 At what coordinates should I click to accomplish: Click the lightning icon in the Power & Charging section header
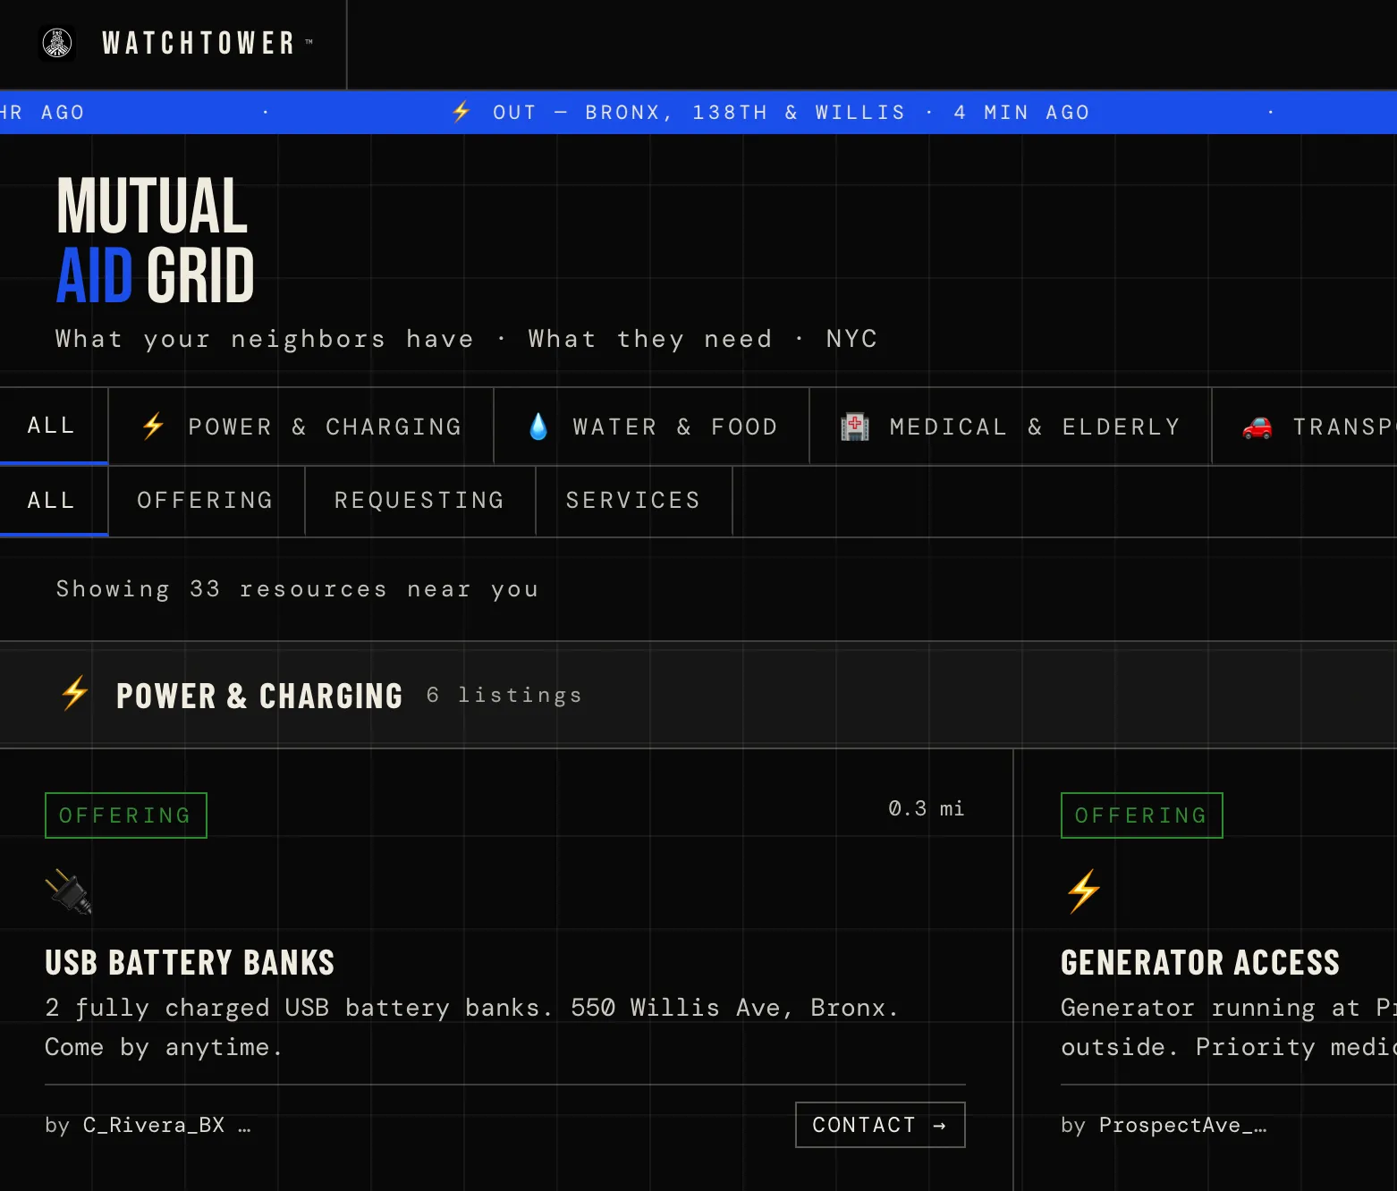click(x=75, y=693)
